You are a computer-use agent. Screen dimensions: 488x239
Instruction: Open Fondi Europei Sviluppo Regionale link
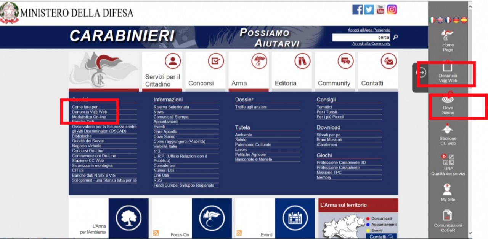click(184, 185)
